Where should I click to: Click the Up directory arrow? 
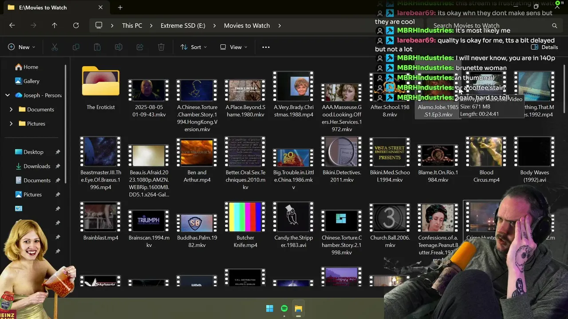pyautogui.click(x=55, y=25)
